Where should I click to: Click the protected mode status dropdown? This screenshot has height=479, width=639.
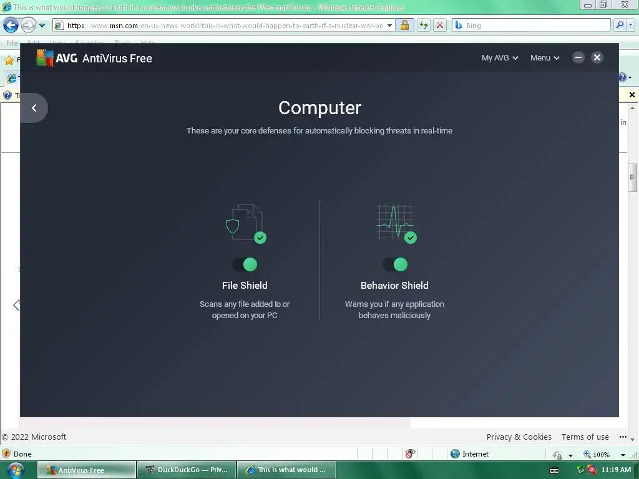570,455
